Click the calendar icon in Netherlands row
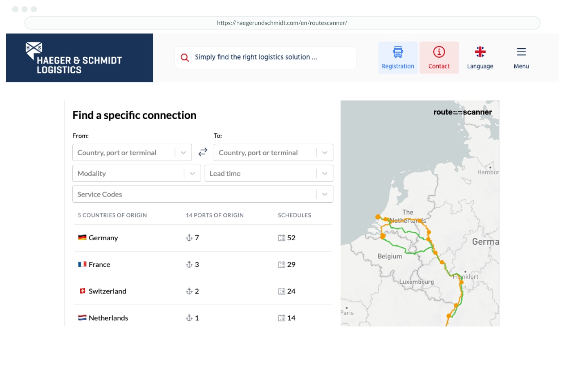Image resolution: width=565 pixels, height=367 pixels. tap(282, 318)
